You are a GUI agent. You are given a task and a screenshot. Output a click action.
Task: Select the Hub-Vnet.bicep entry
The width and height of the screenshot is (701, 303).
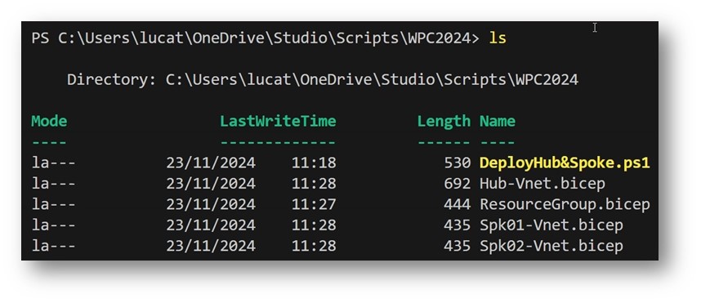pos(542,183)
